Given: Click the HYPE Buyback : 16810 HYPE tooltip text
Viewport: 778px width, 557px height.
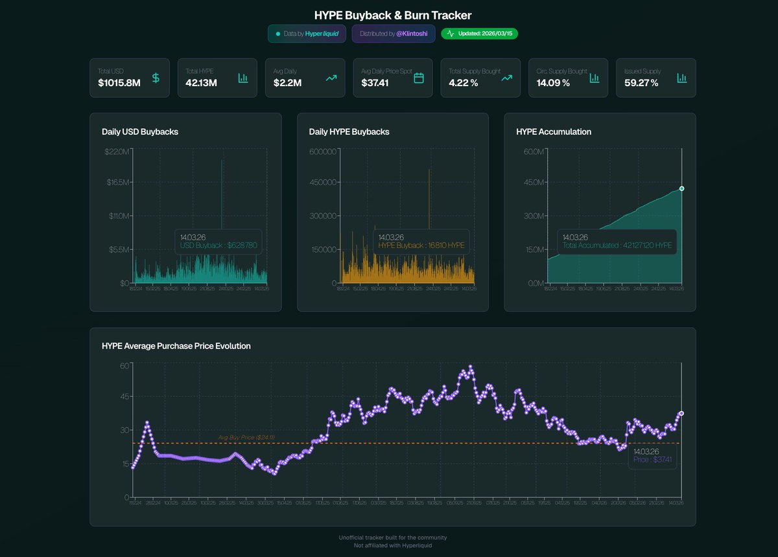Looking at the screenshot, I should click(x=421, y=245).
